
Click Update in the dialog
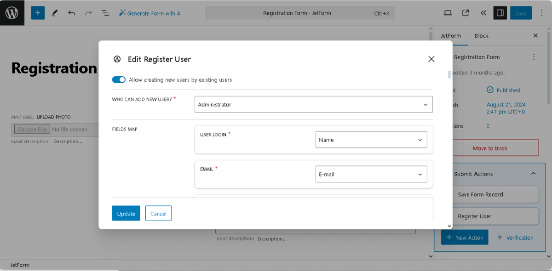pyautogui.click(x=126, y=213)
